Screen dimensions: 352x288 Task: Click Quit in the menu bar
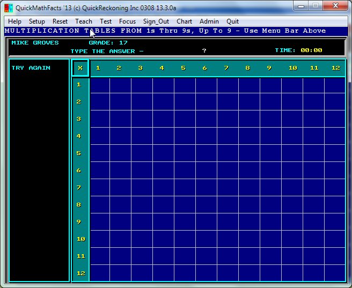coord(232,21)
